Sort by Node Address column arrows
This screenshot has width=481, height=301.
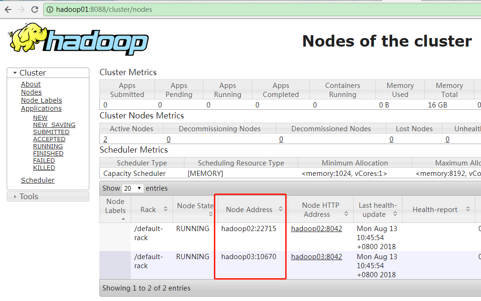tap(280, 209)
